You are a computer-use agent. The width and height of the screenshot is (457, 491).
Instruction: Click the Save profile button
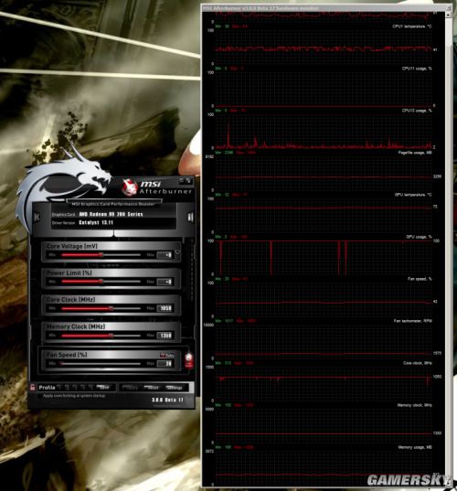point(103,388)
